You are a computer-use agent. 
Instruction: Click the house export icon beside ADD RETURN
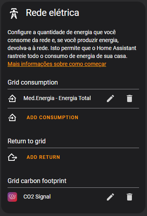(12, 157)
